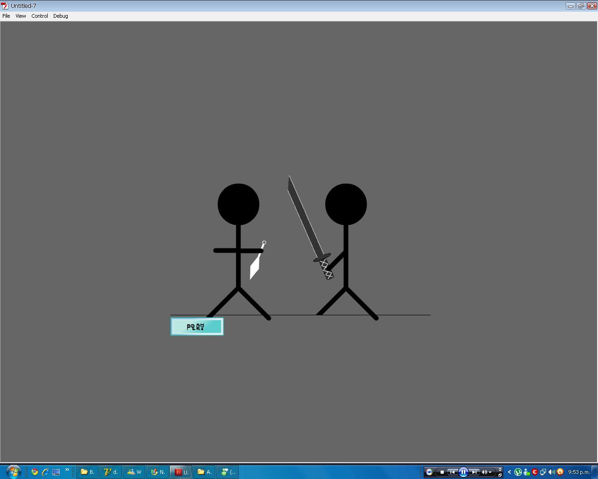This screenshot has width=598, height=479.
Task: Stop playback in the Media Player deskband
Action: point(442,472)
